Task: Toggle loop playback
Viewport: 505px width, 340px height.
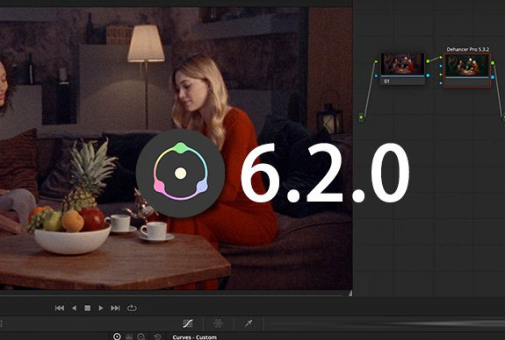Action: pyautogui.click(x=132, y=308)
